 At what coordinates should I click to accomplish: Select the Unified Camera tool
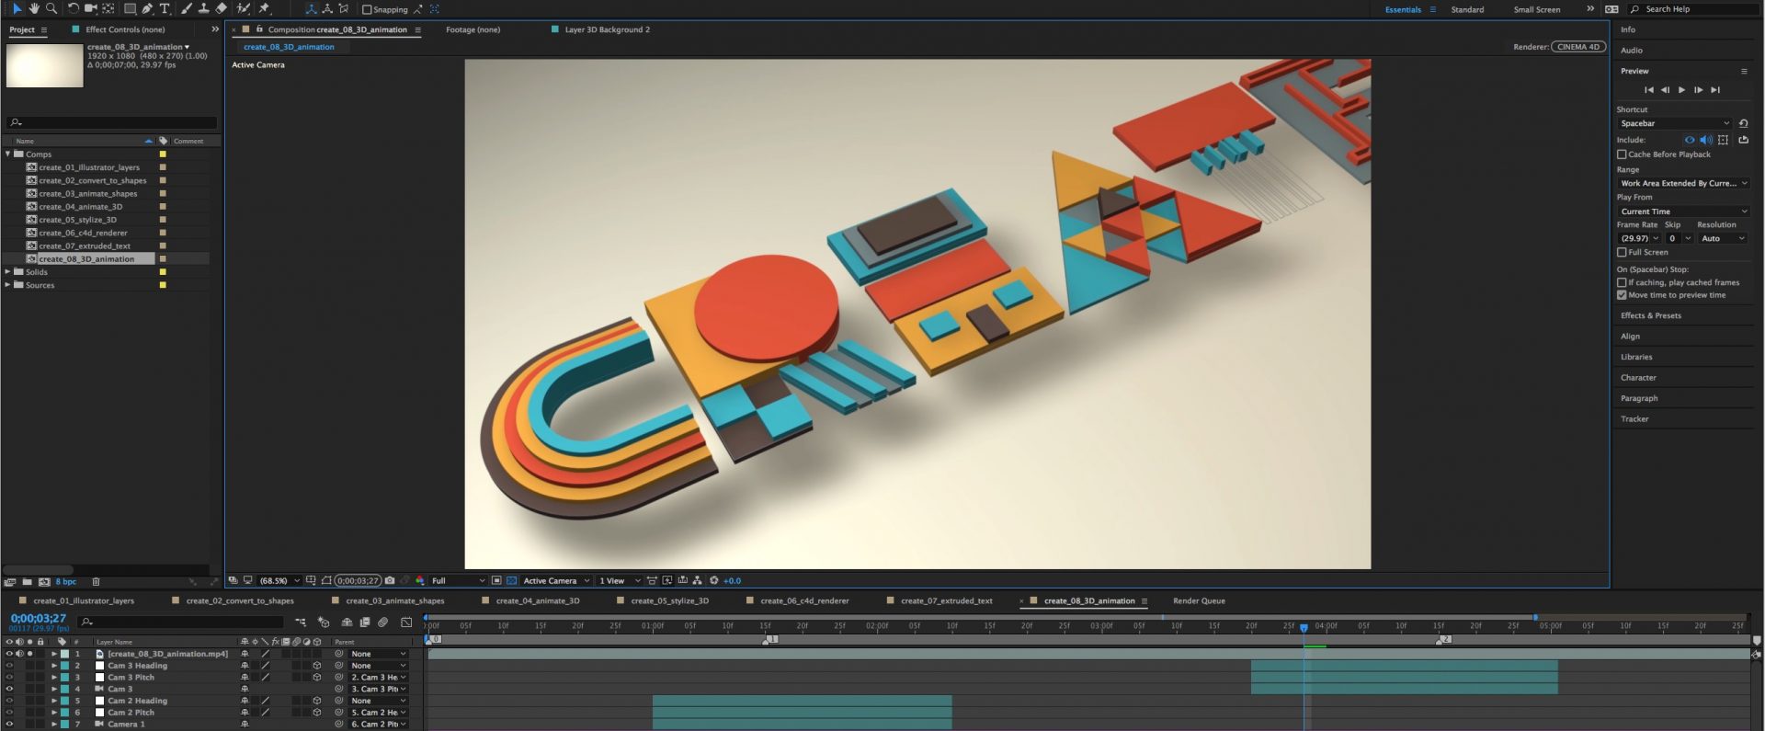point(91,8)
